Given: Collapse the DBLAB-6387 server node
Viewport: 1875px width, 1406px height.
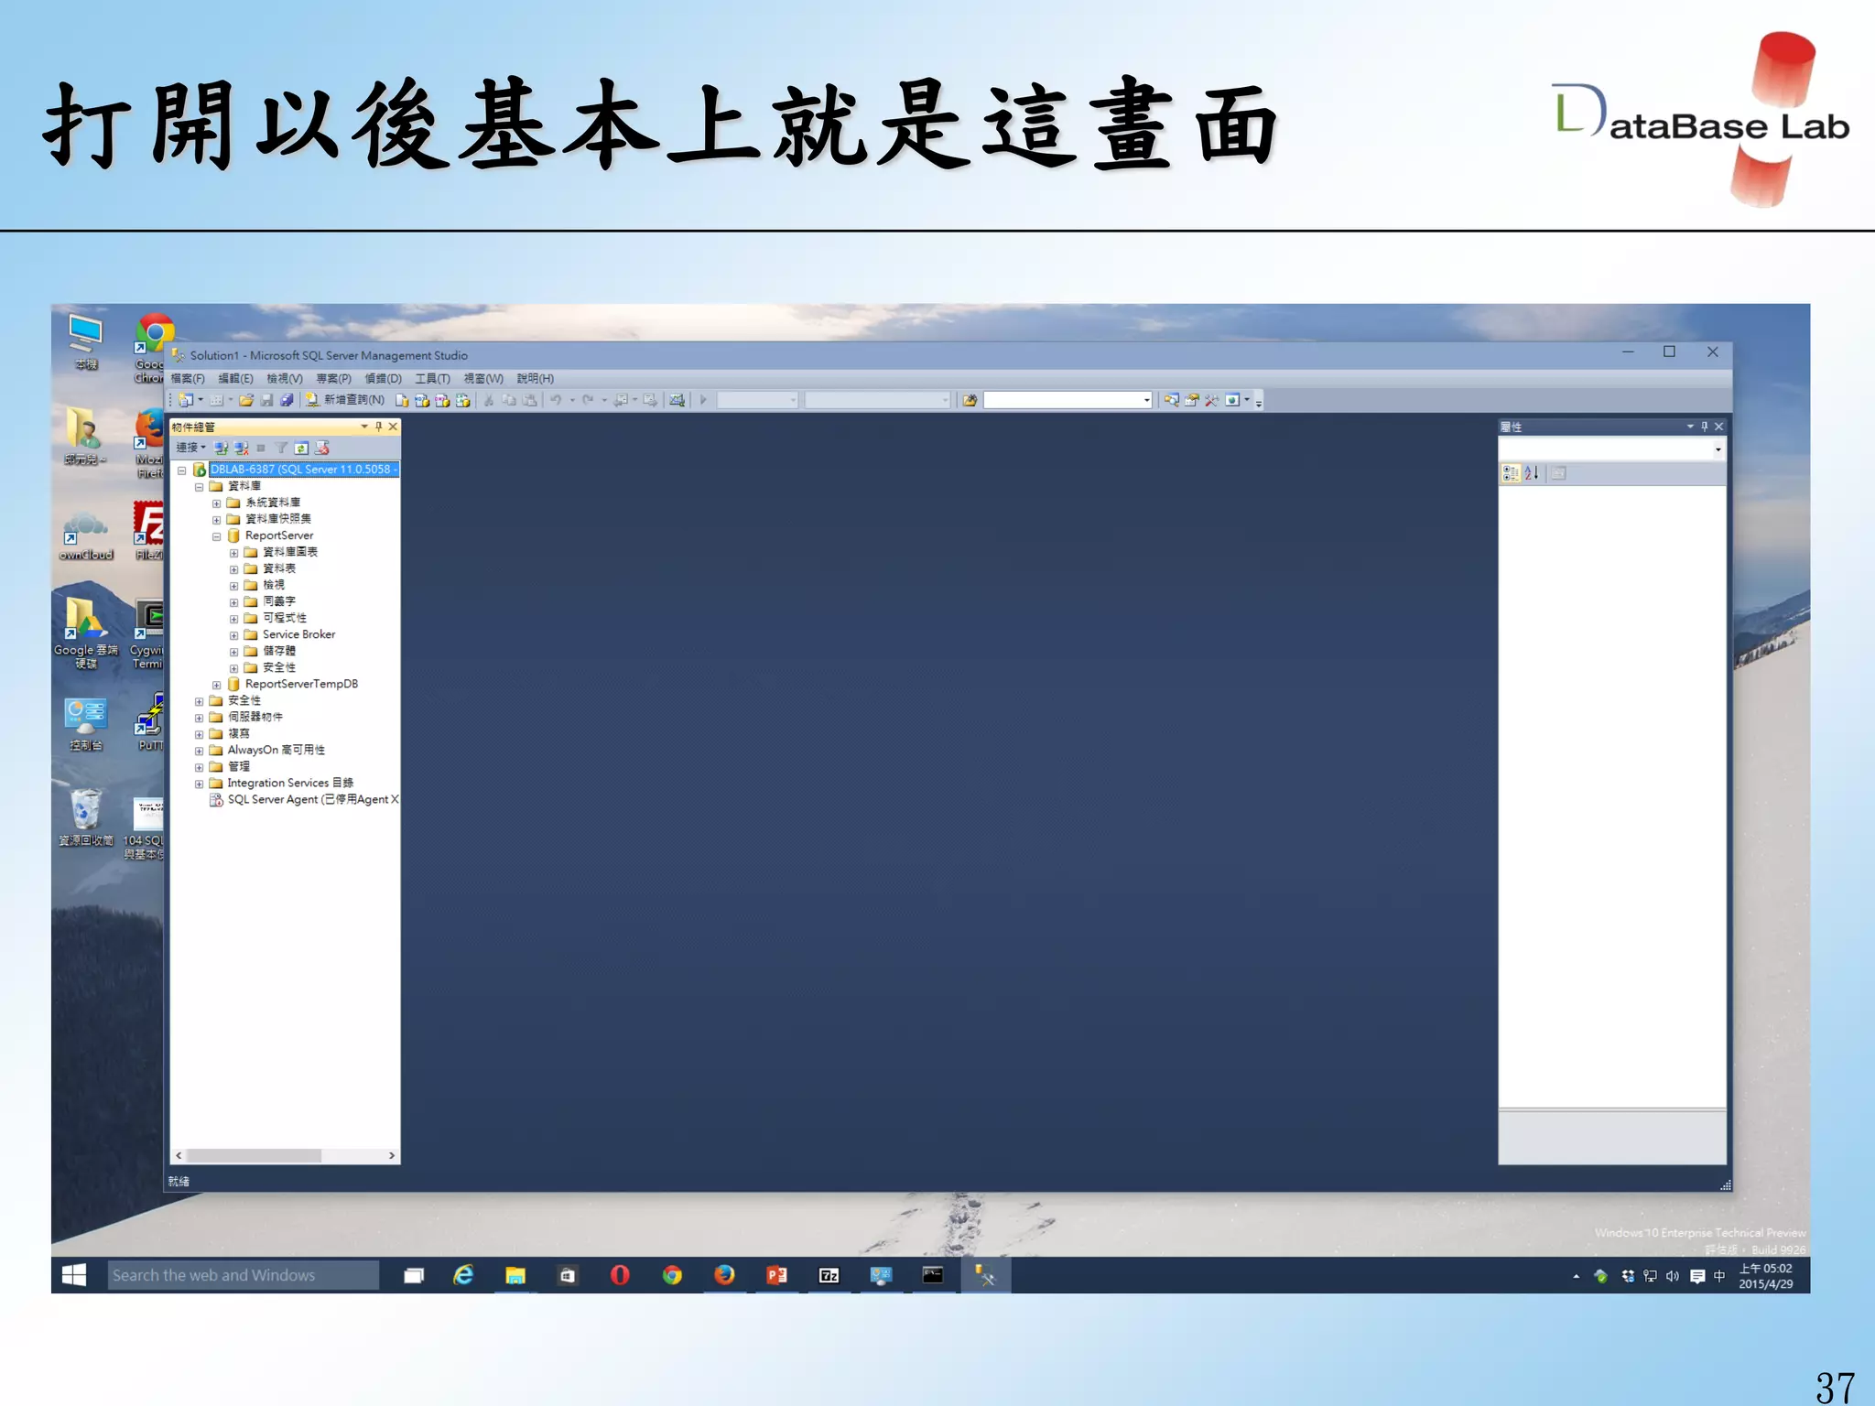Looking at the screenshot, I should [182, 470].
